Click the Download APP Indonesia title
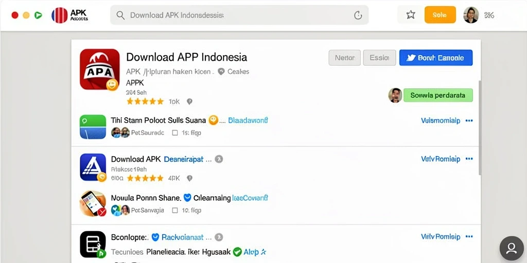This screenshot has width=527, height=263. click(186, 57)
